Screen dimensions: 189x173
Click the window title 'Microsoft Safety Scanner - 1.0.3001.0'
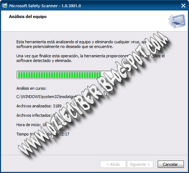45,6
